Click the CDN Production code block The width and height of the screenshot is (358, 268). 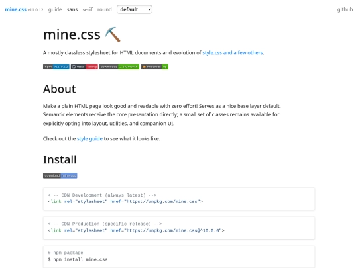179,228
